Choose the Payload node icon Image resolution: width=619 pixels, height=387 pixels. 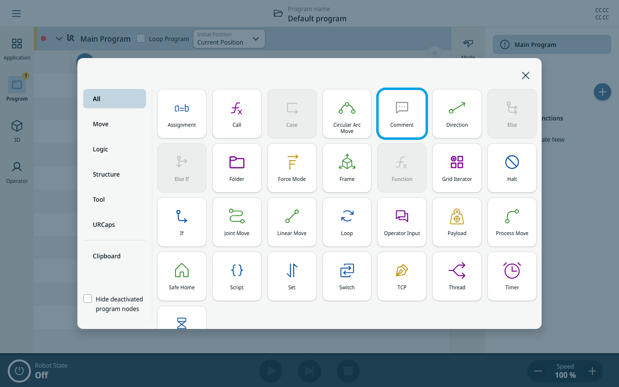(457, 216)
